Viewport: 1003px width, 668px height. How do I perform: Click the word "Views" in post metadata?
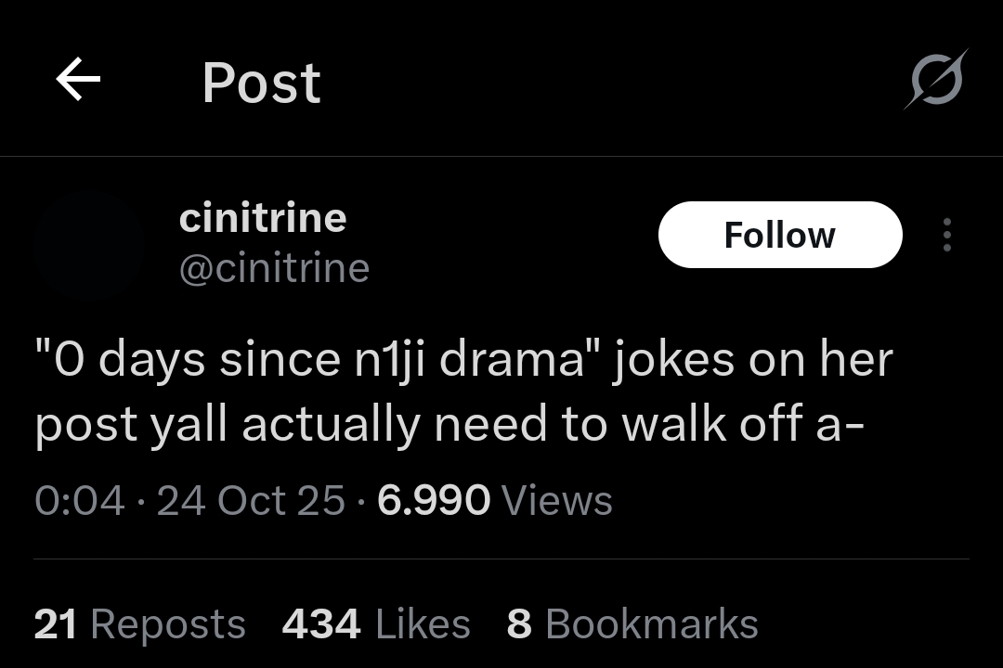tap(556, 501)
